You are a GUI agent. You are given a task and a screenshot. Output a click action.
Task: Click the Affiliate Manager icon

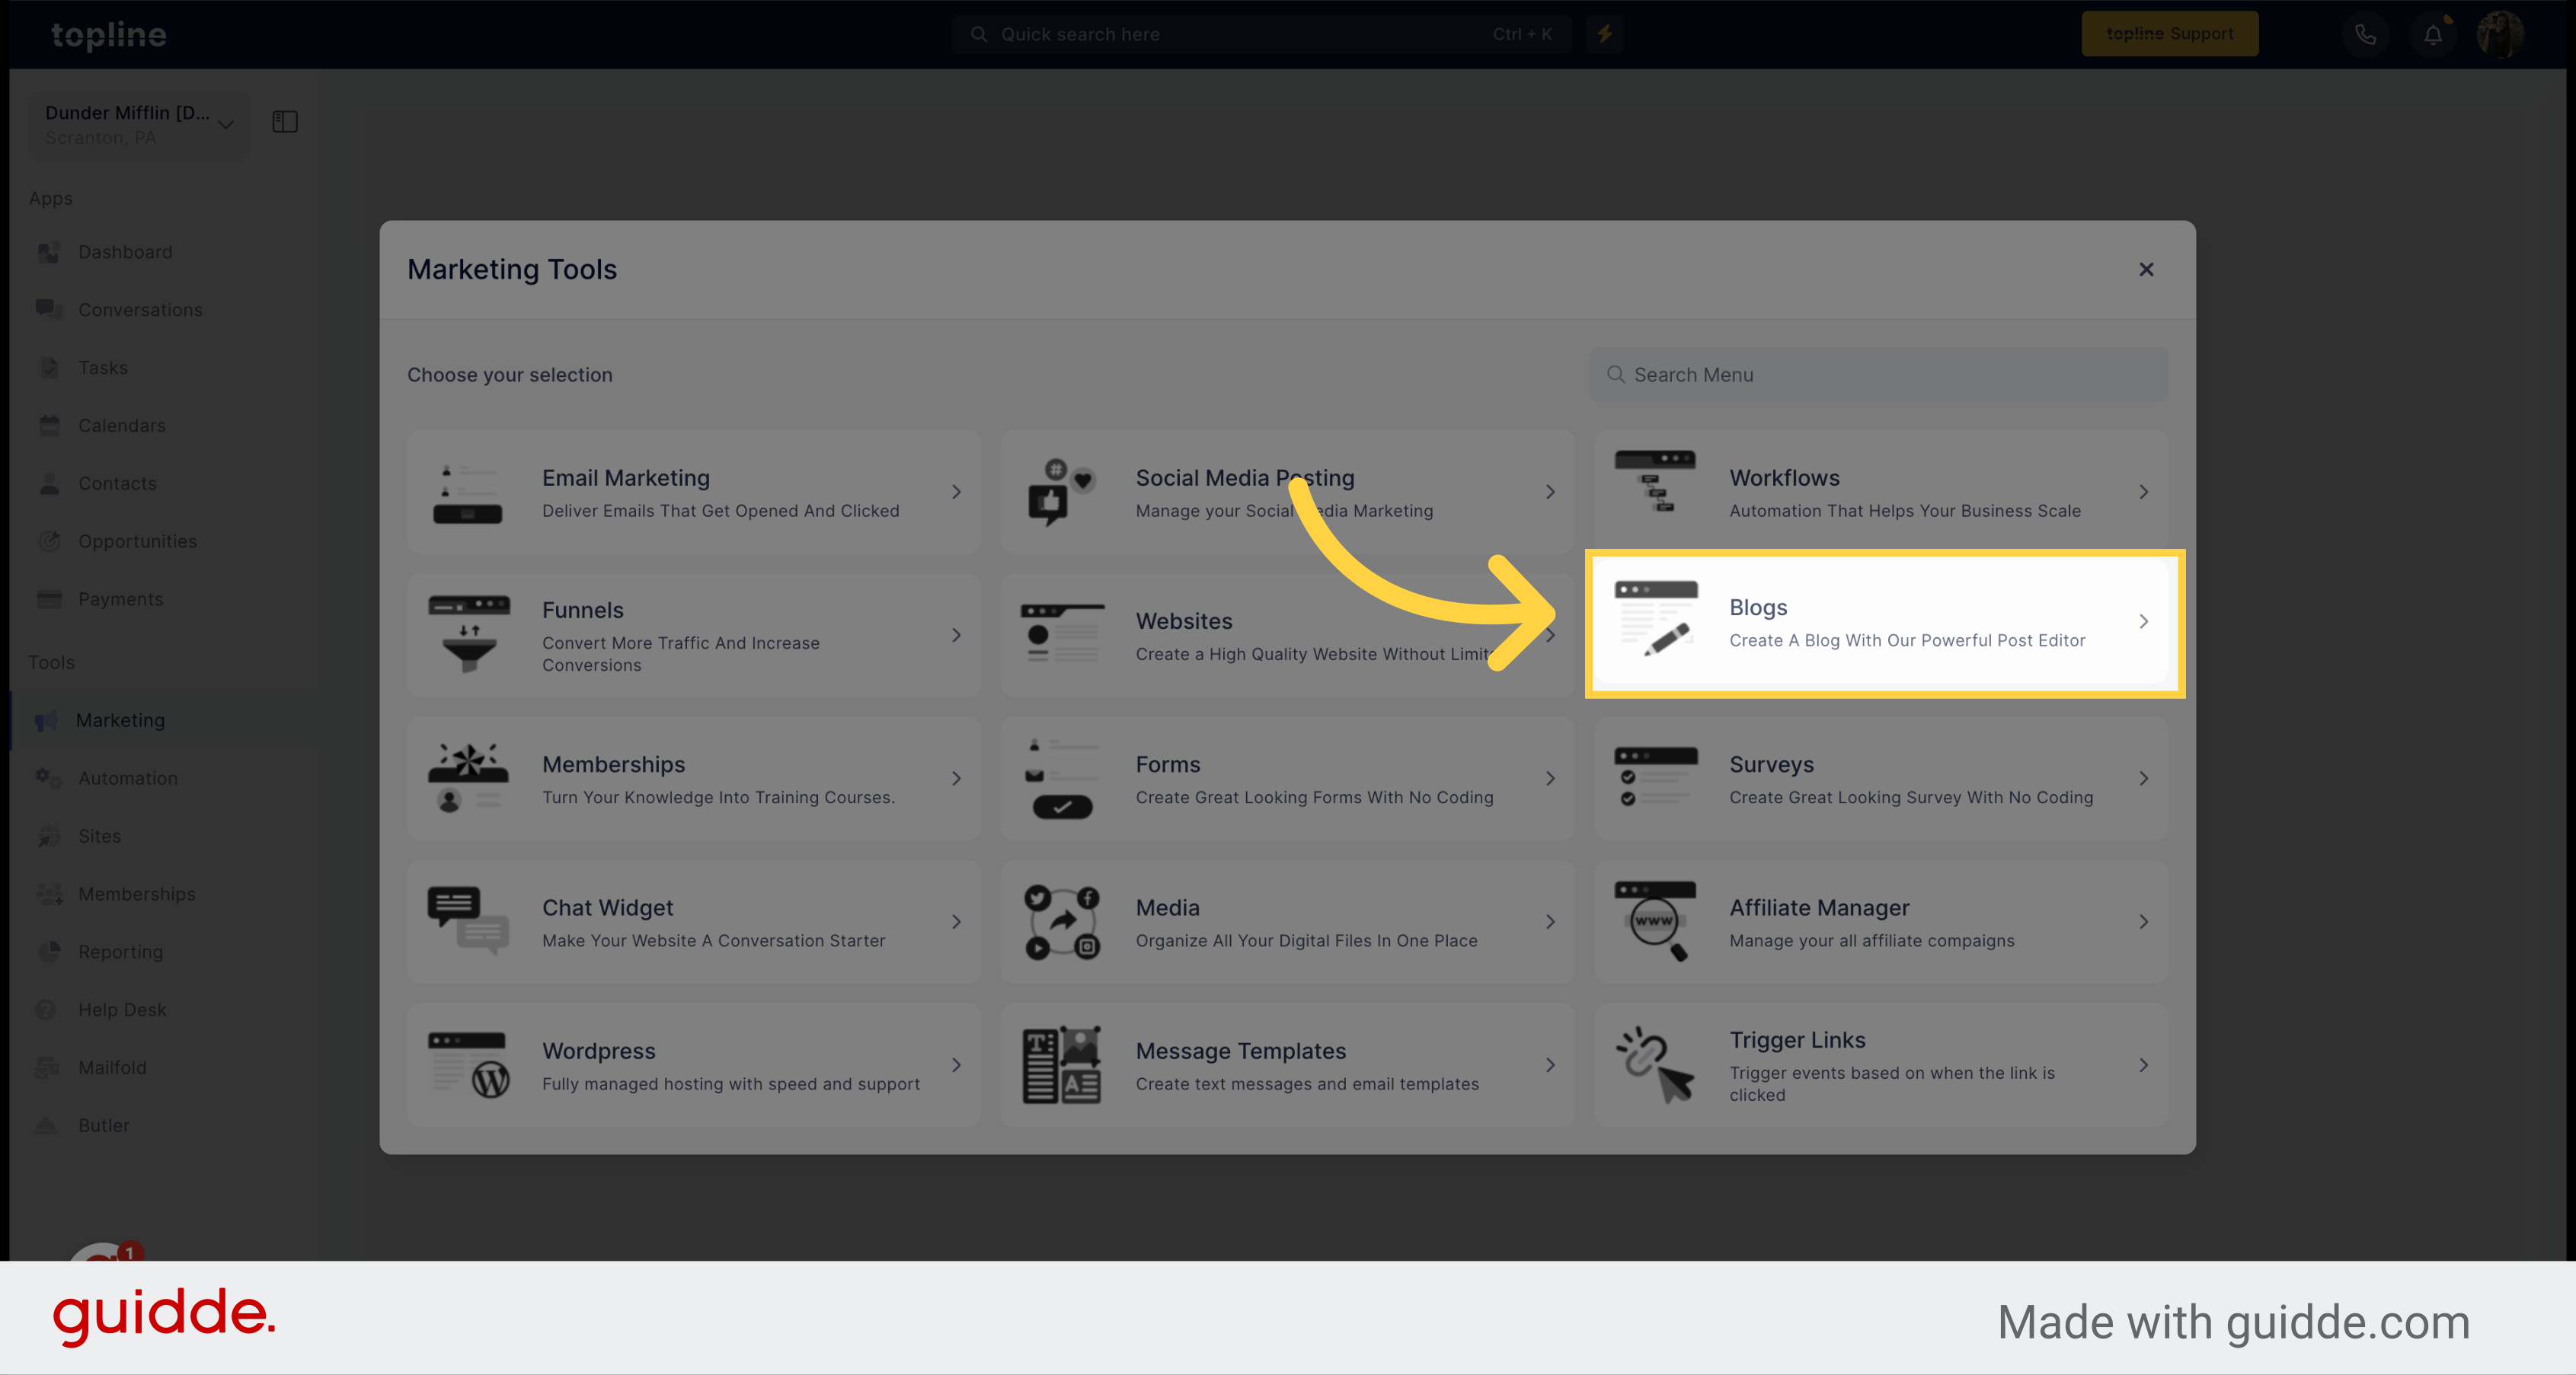pyautogui.click(x=1651, y=922)
